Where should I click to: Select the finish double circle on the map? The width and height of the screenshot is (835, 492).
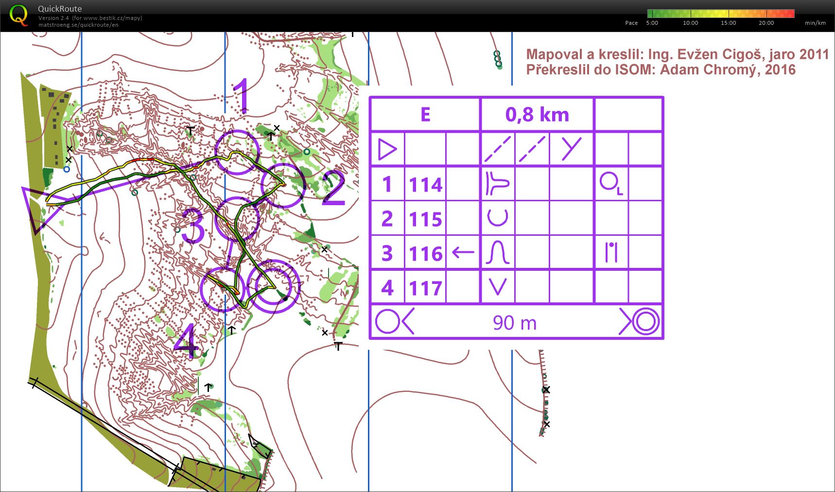[x=273, y=286]
